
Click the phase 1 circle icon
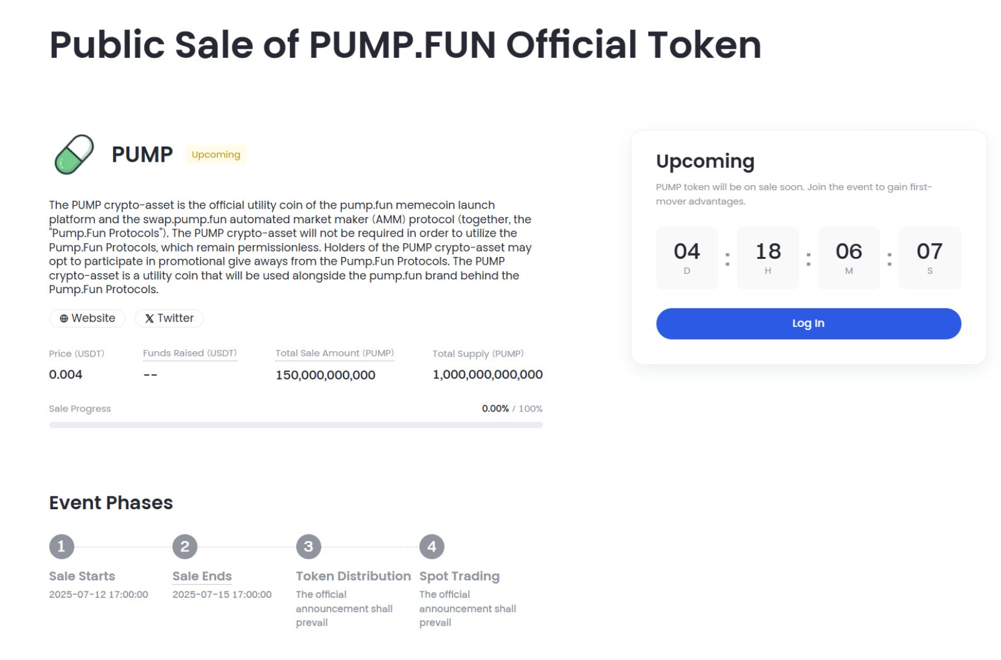62,547
